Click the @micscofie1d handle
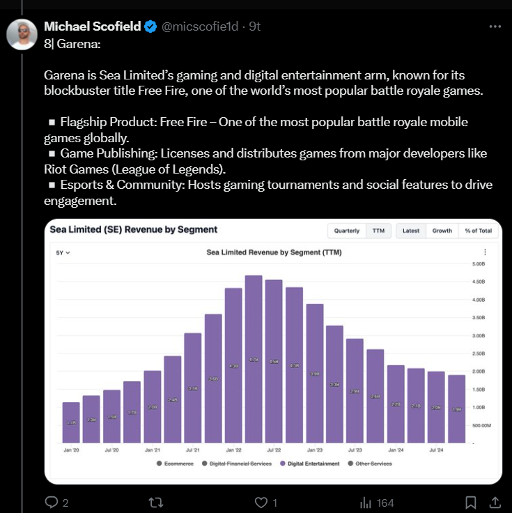Image resolution: width=512 pixels, height=513 pixels. [202, 26]
